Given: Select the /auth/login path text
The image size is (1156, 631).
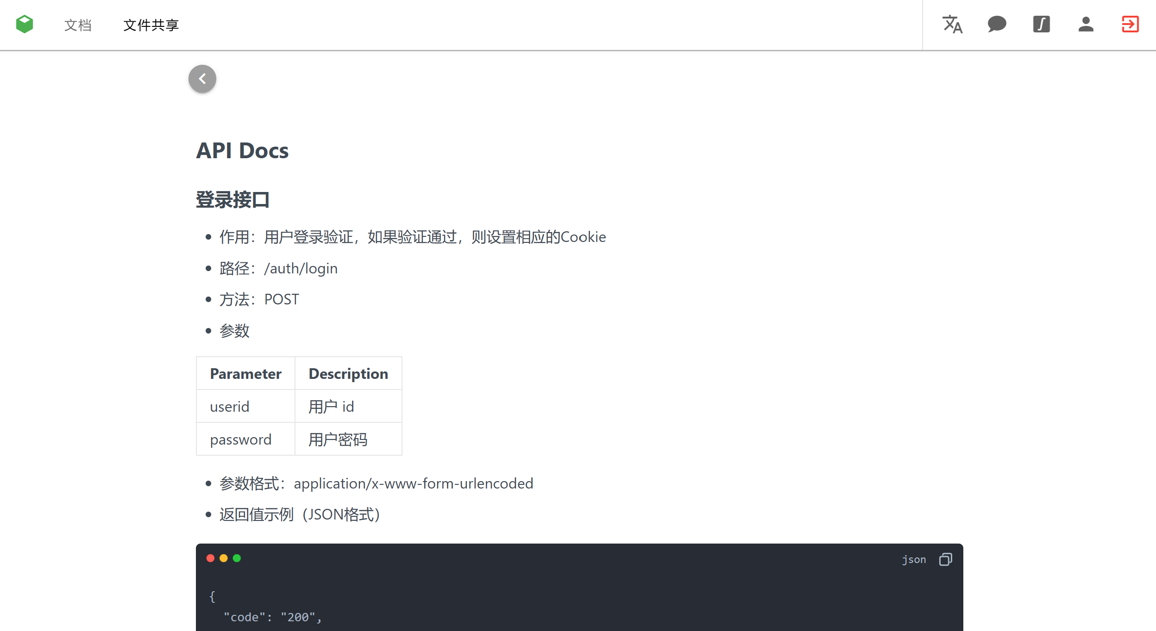Looking at the screenshot, I should click(301, 268).
